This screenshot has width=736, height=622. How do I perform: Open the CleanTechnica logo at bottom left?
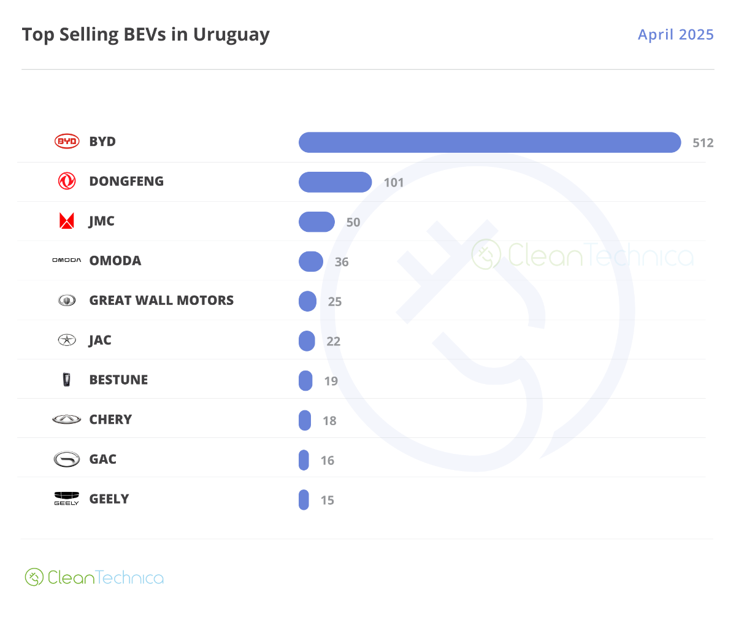click(x=94, y=577)
